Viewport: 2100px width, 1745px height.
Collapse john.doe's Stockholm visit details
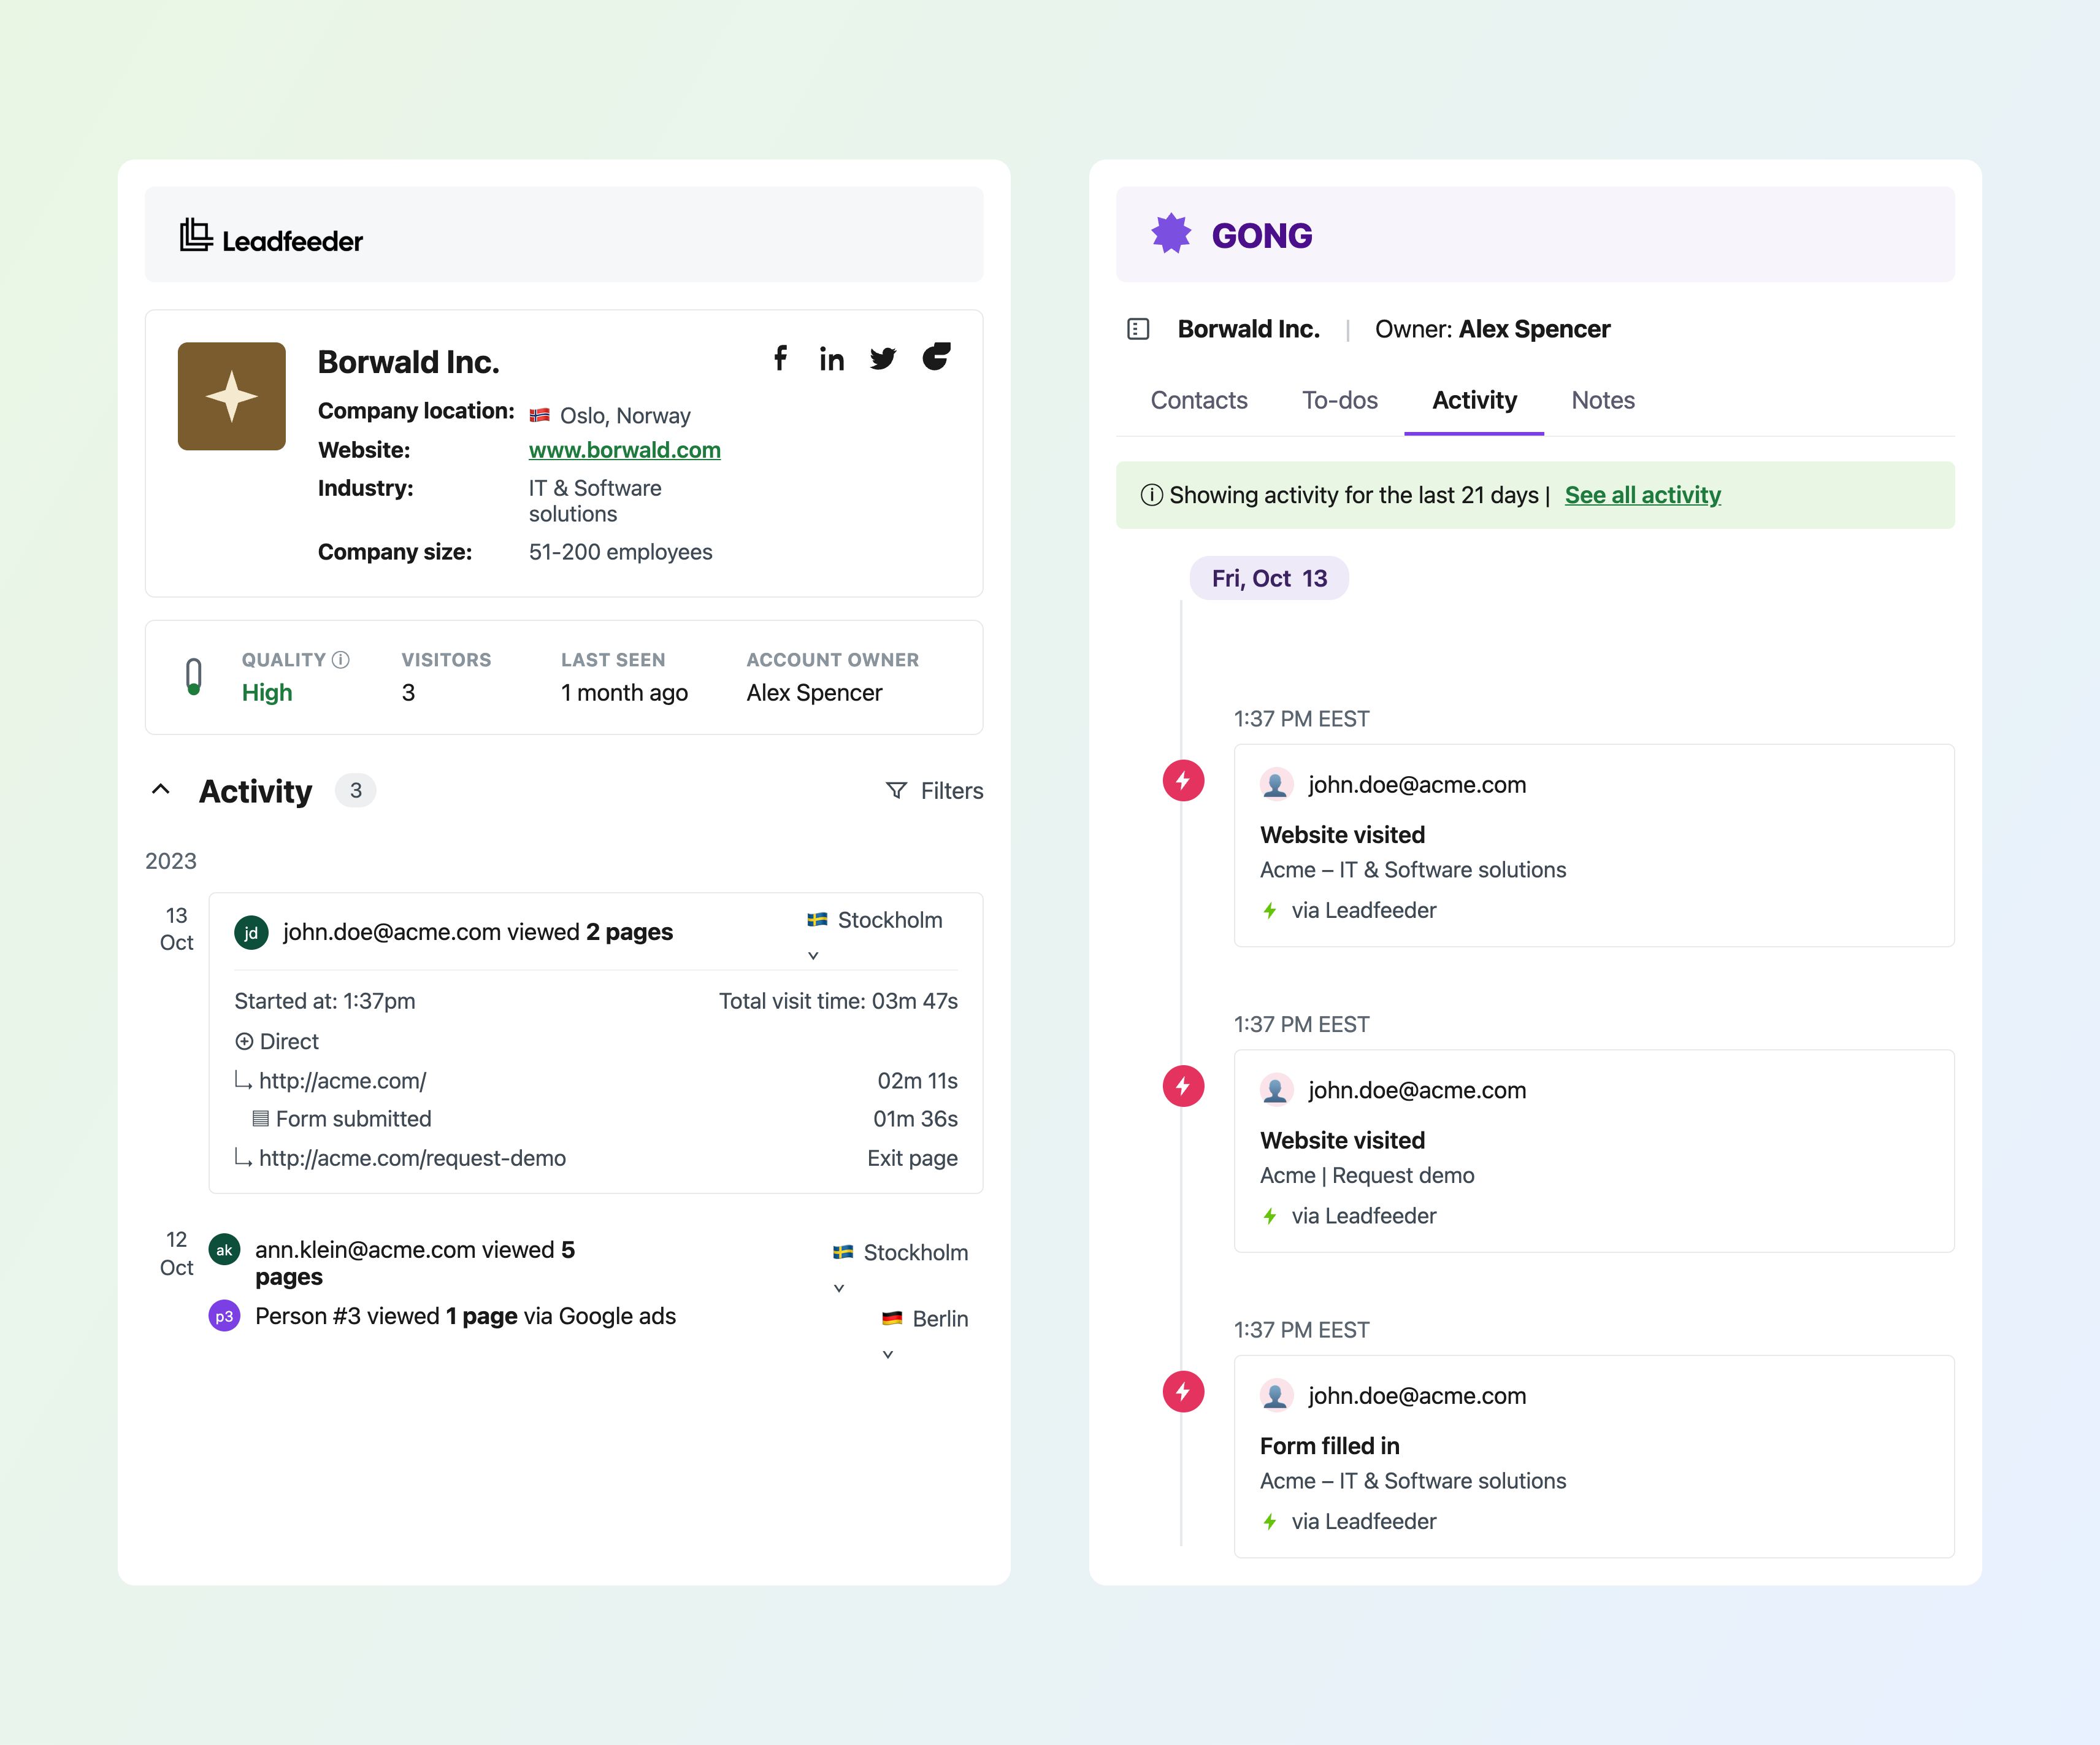click(x=813, y=955)
